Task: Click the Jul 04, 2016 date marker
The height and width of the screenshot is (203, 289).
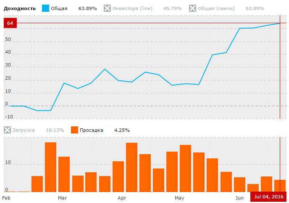Action: pyautogui.click(x=269, y=197)
